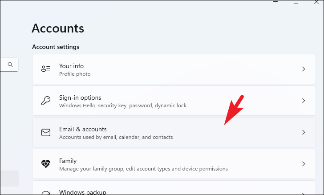324x195 pixels.
Task: Close the Settings window
Action: tap(316, 2)
